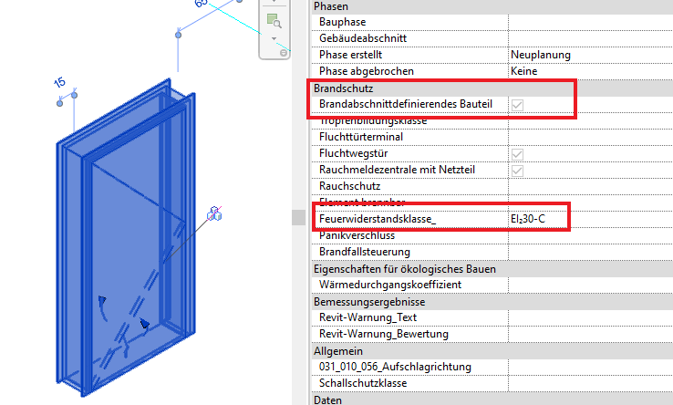The height and width of the screenshot is (405, 673).
Task: Click the panel splitter handle left of properties
Action: point(296,216)
